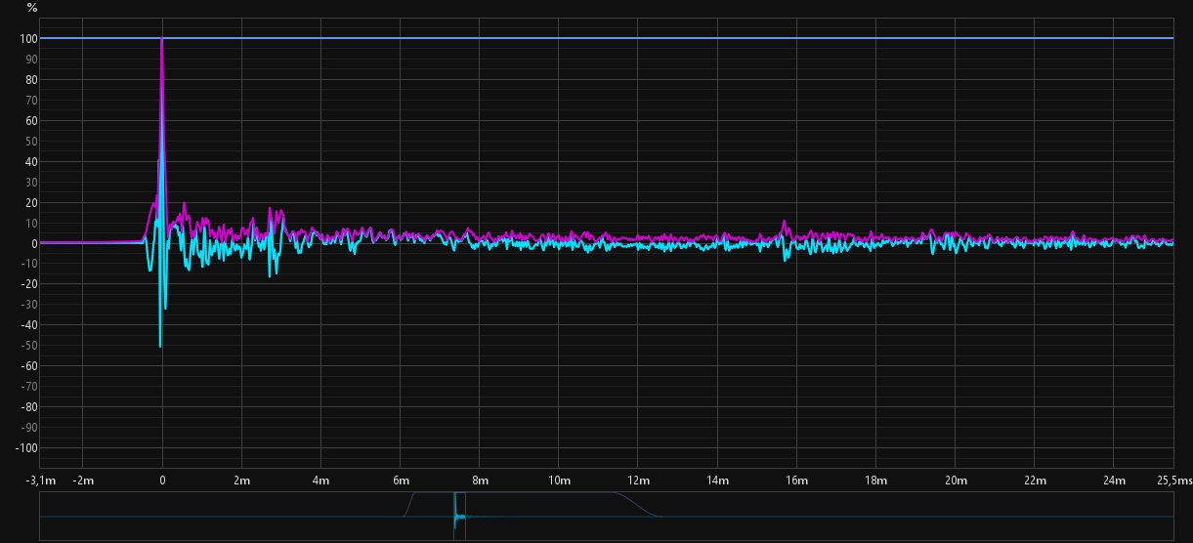Click the -2m tick on time axis
Viewport: 1193px width, 543px height.
[x=82, y=480]
